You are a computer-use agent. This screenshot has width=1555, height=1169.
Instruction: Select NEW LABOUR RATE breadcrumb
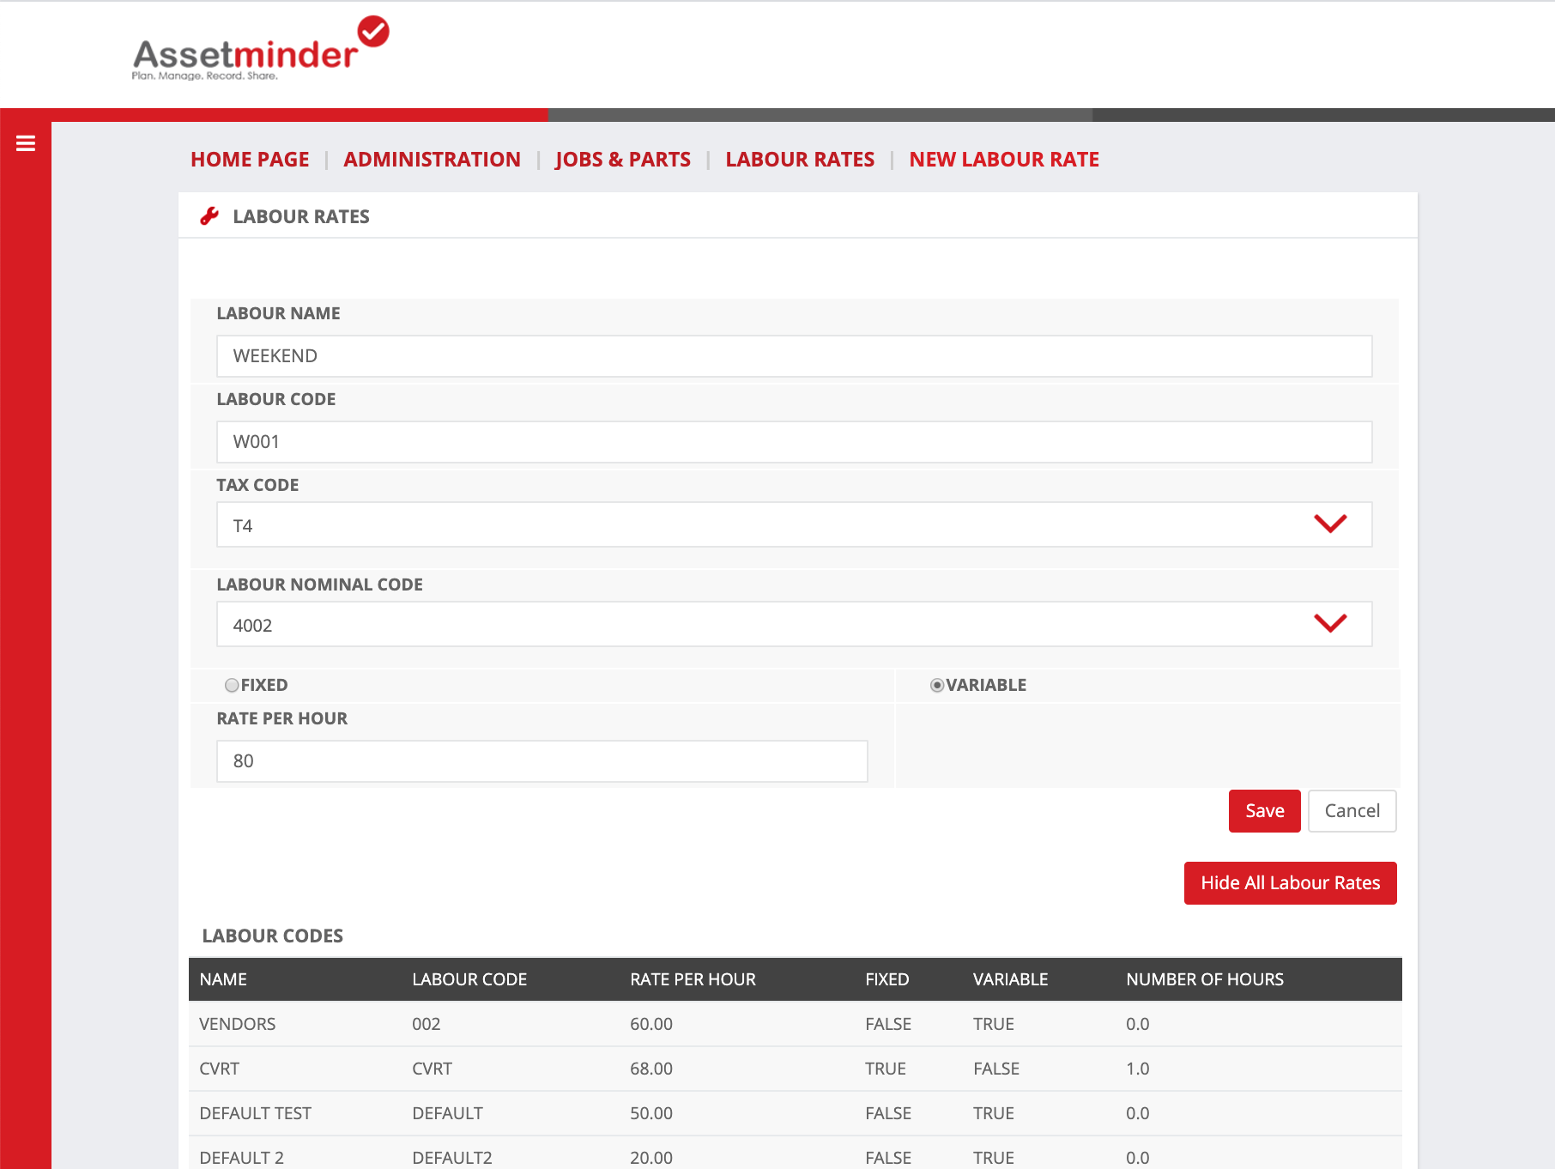tap(1004, 160)
